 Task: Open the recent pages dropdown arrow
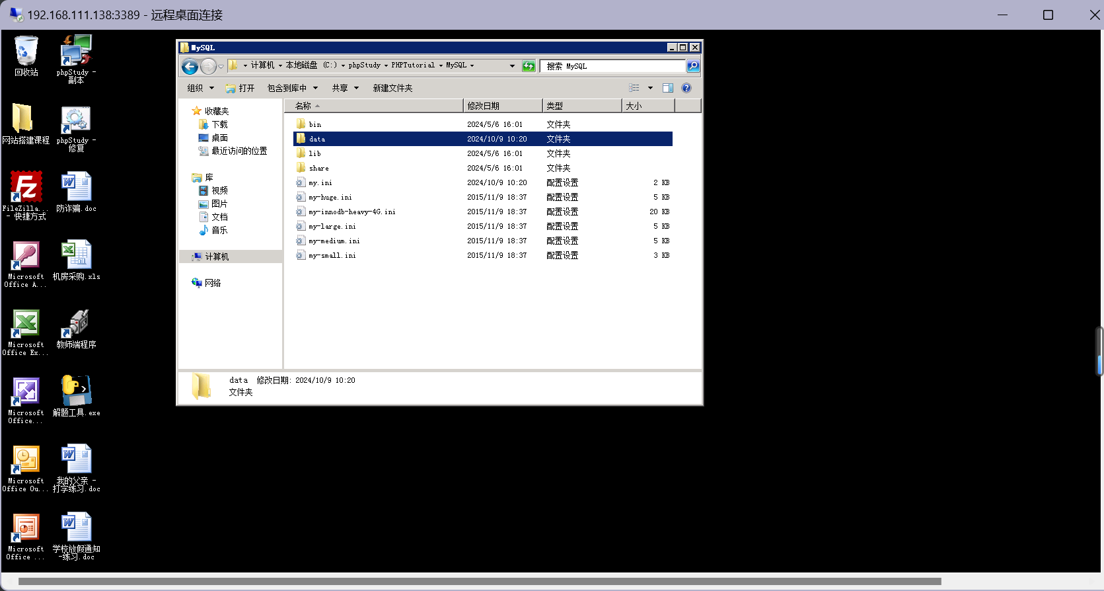[x=221, y=66]
